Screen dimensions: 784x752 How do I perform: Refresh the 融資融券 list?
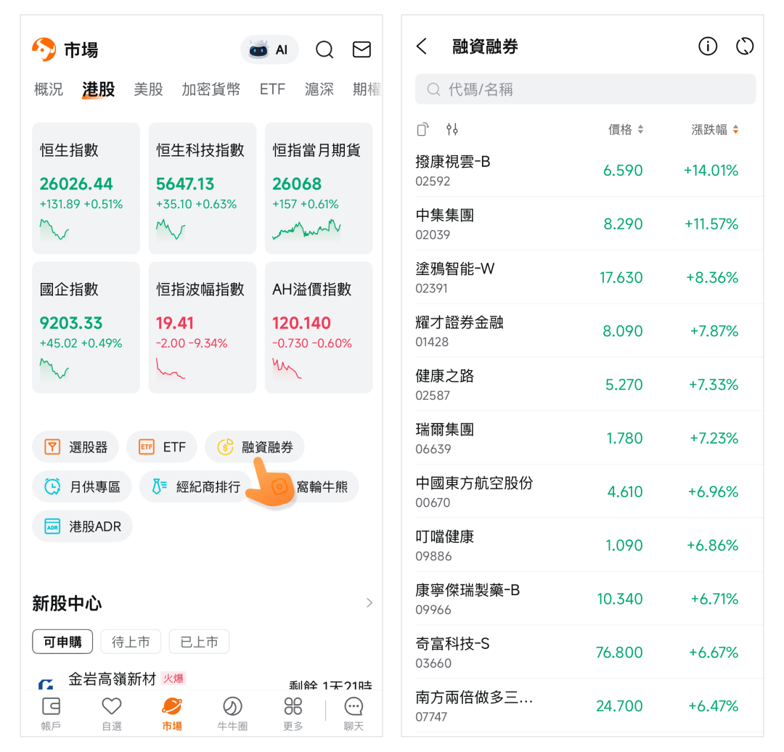click(x=744, y=46)
